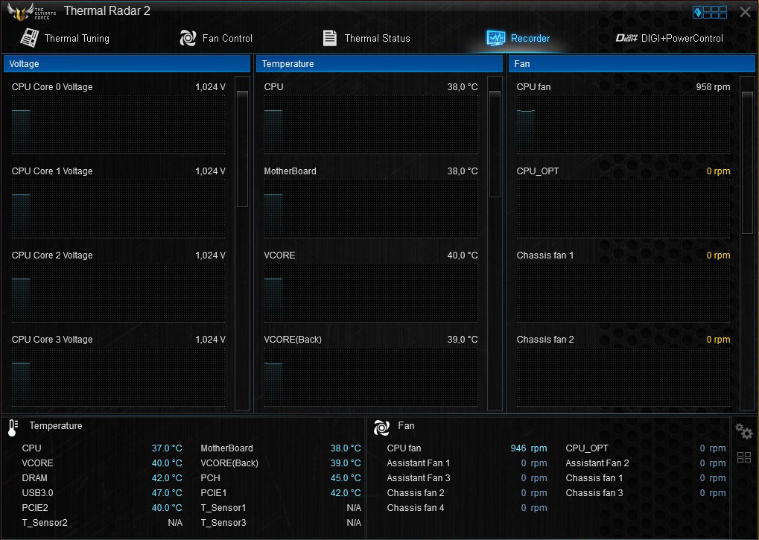Click the Recorder monitor graph icon
The height and width of the screenshot is (540, 759).
[495, 38]
